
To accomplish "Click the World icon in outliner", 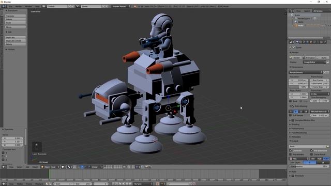I will coord(296,22).
